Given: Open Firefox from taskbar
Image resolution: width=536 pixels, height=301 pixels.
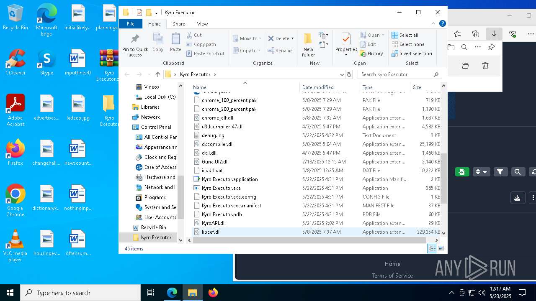Looking at the screenshot, I should pos(213,293).
